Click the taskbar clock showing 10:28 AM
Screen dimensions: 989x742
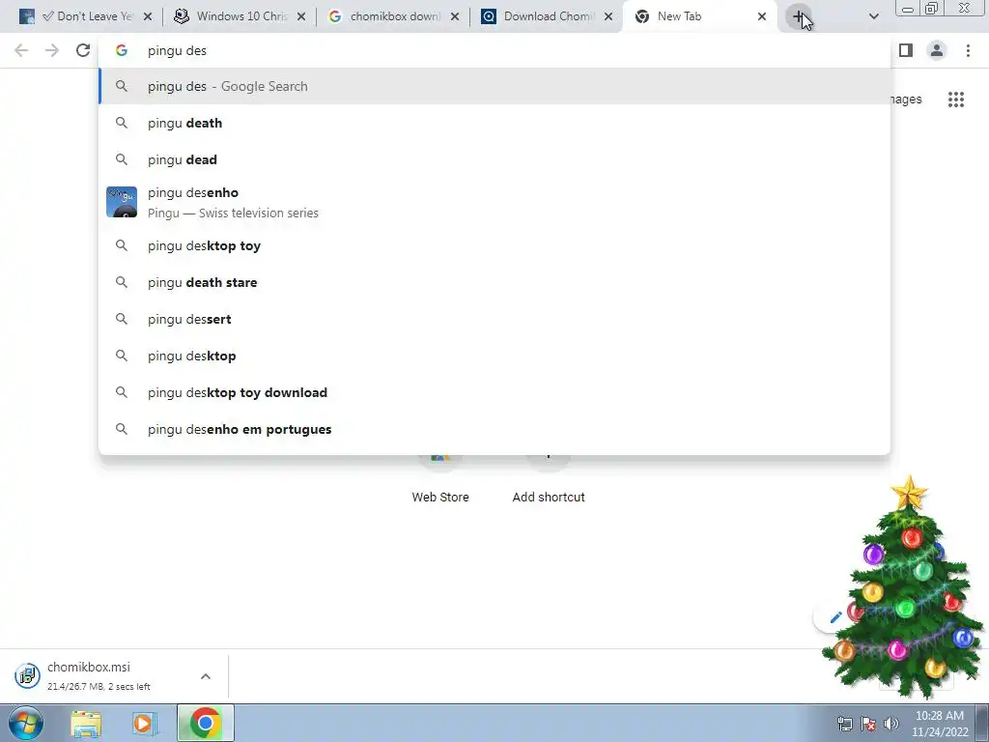click(939, 724)
